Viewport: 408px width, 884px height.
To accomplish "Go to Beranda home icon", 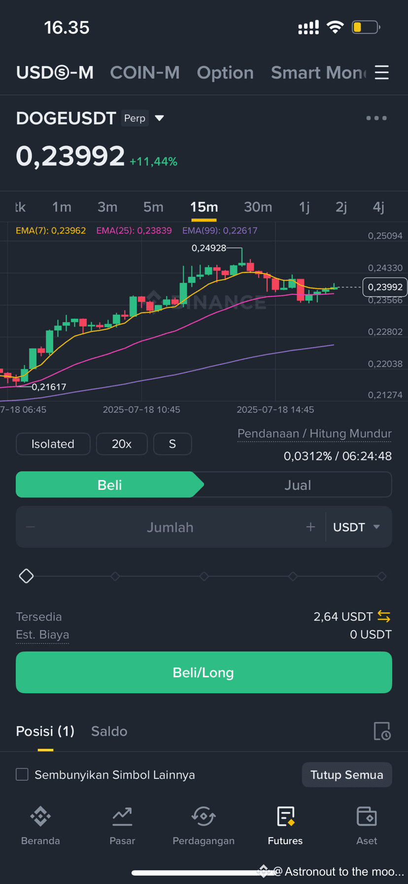I will coord(40,816).
